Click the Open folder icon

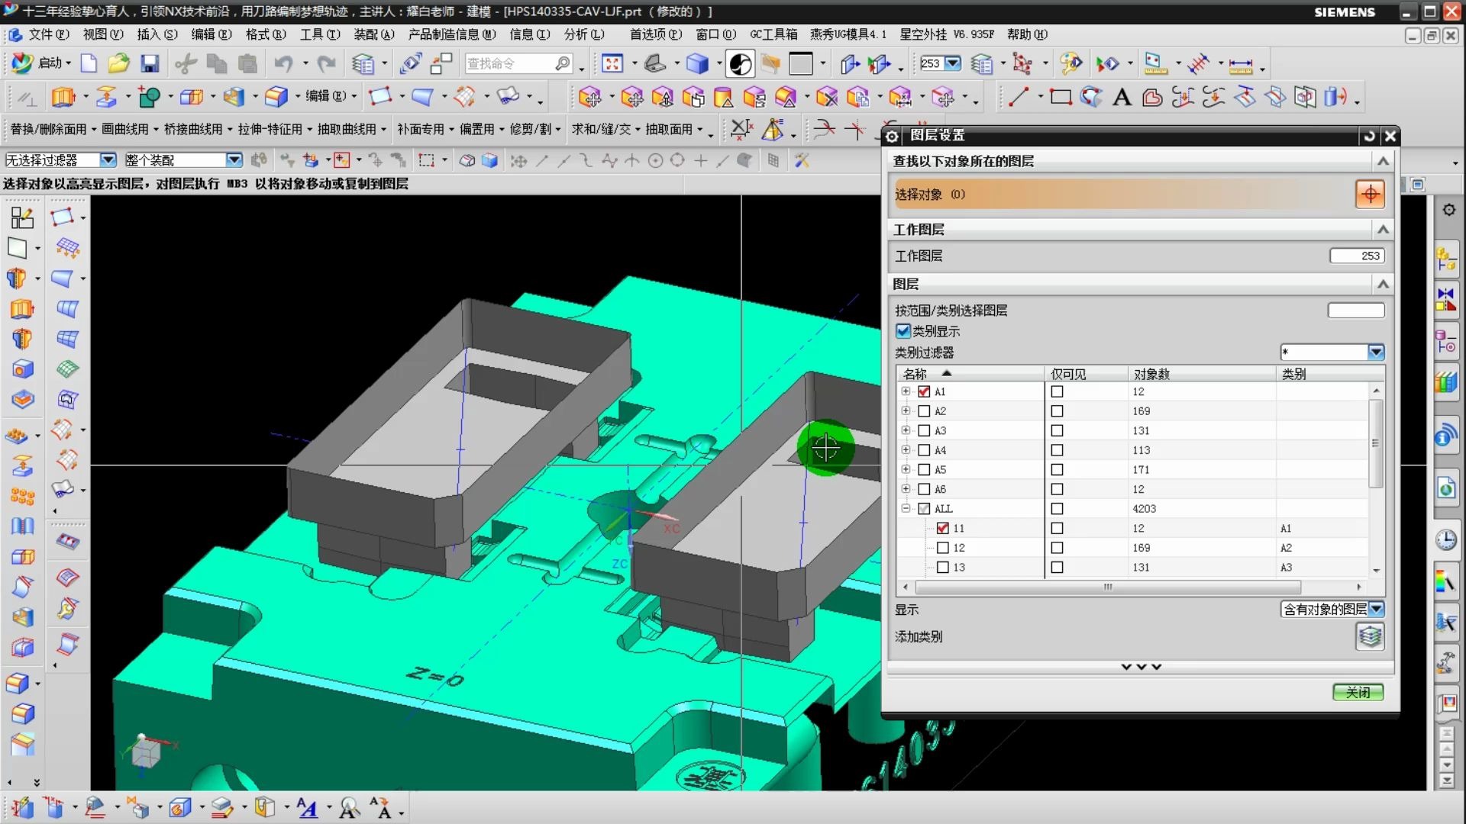pos(118,64)
